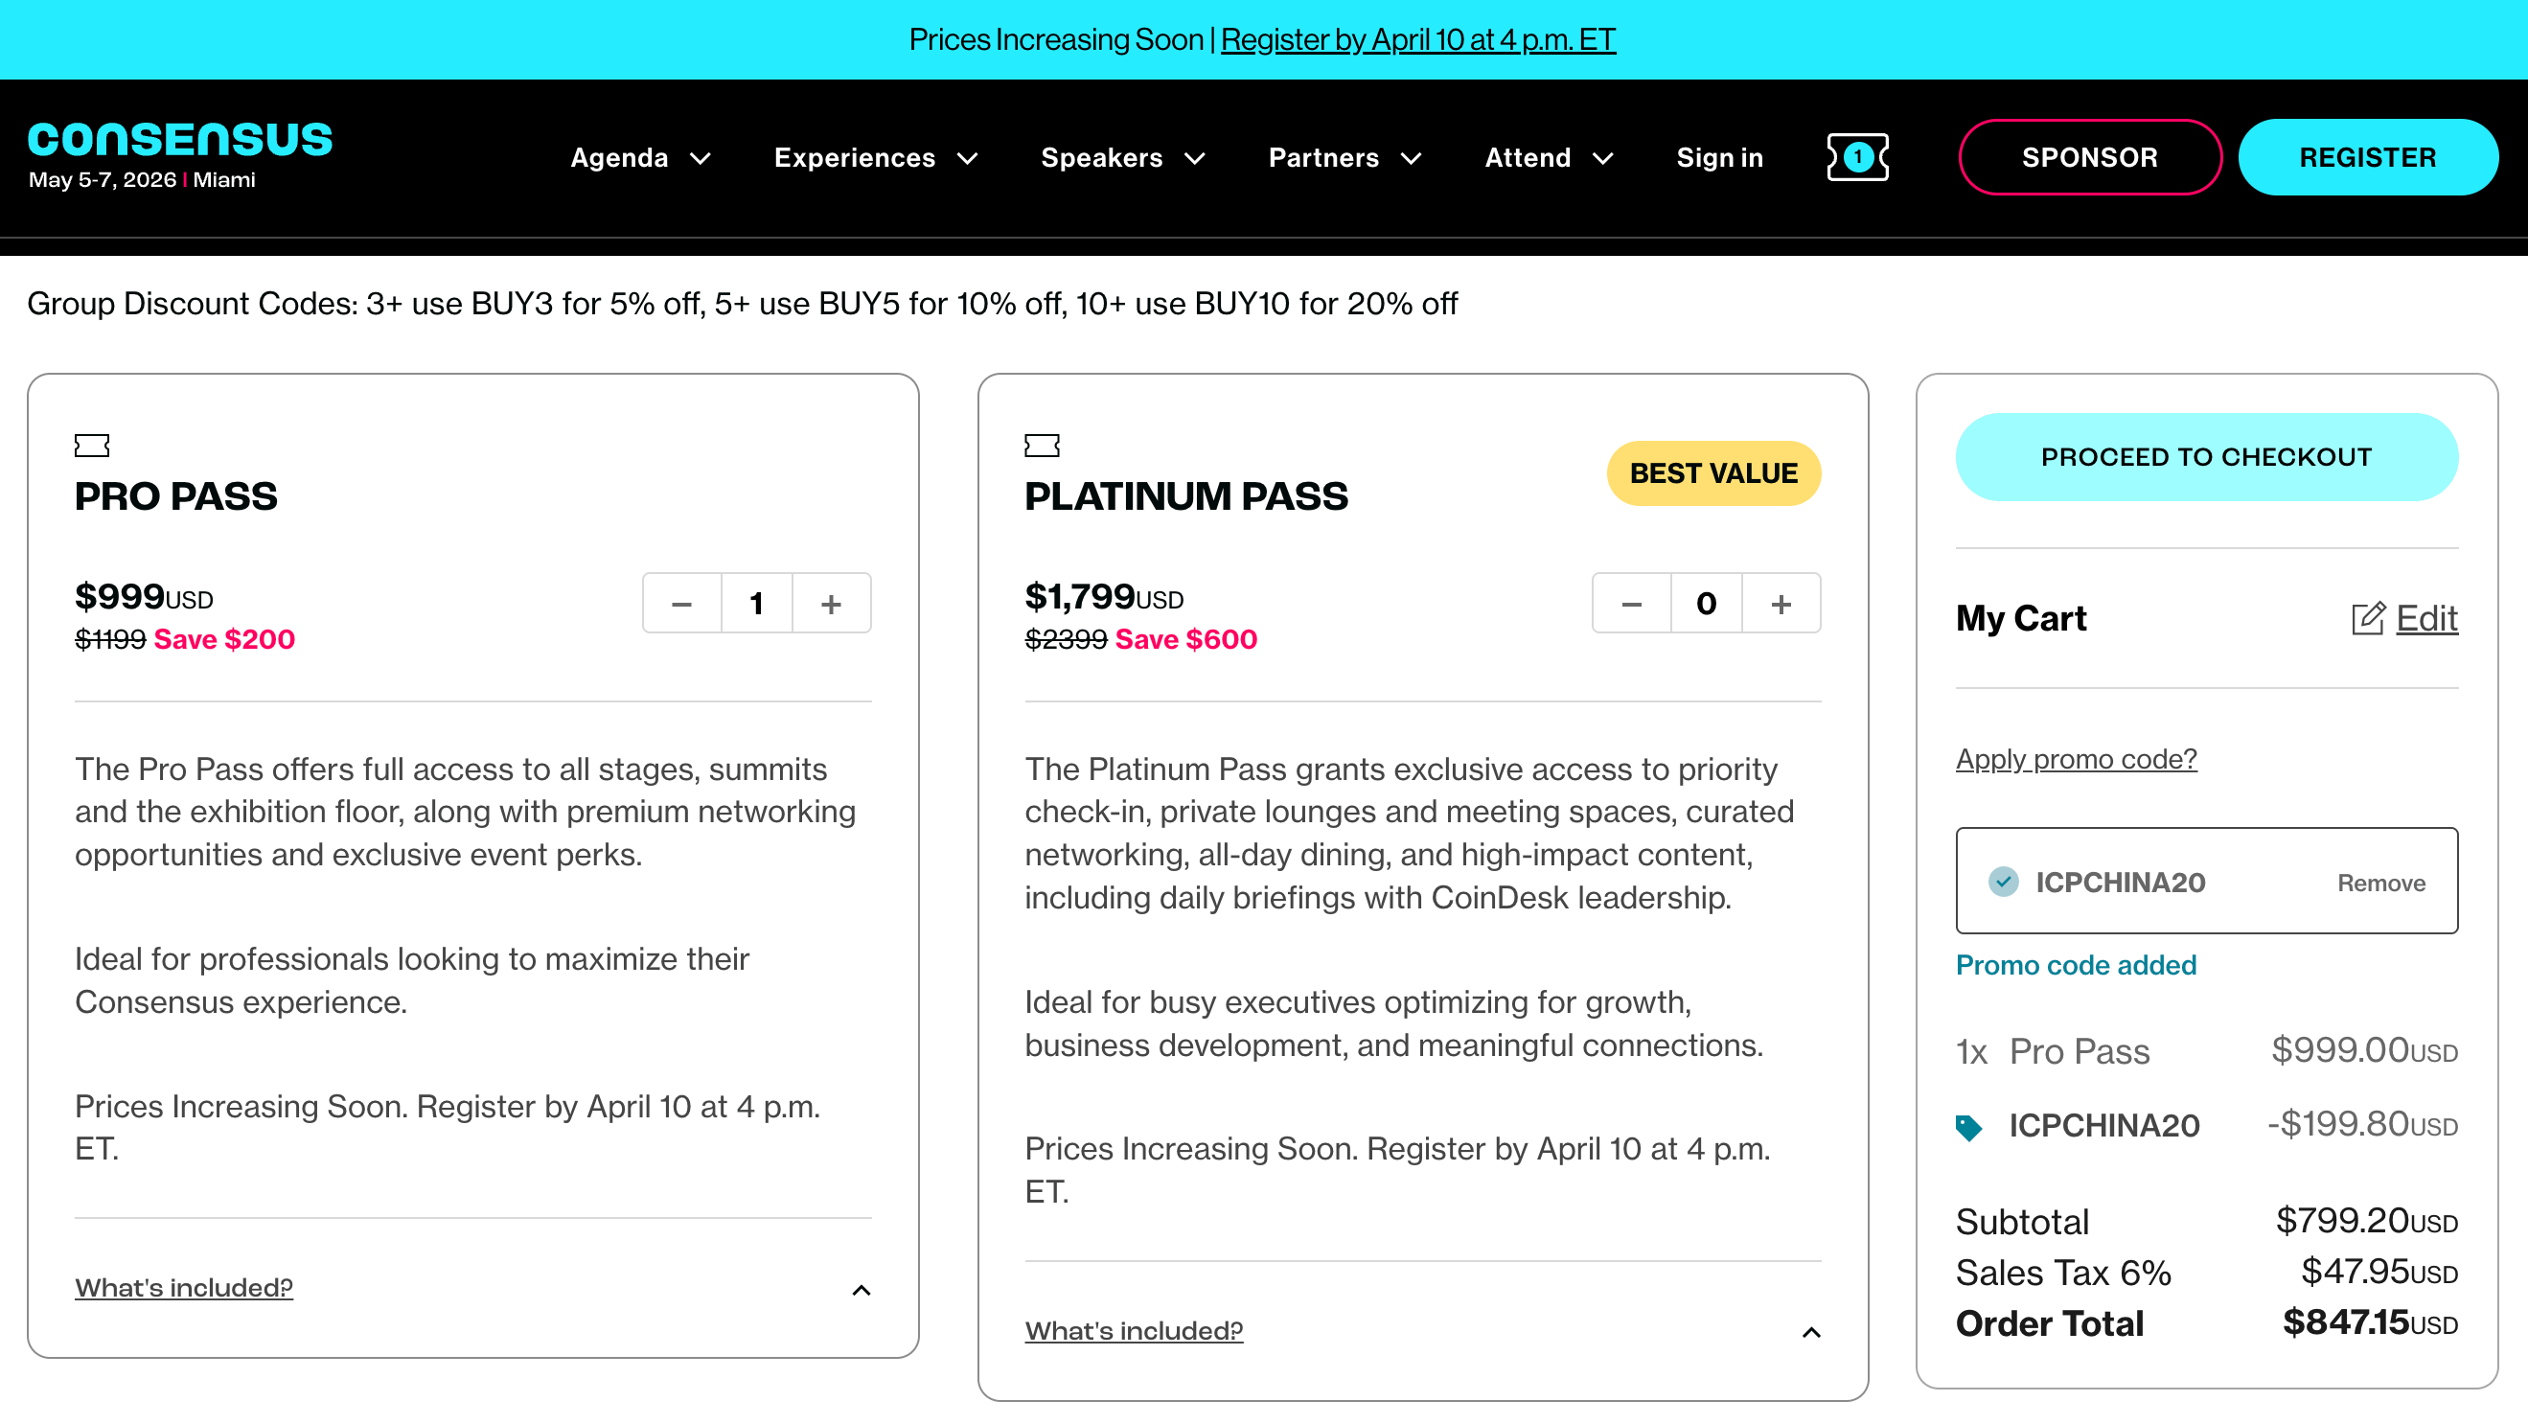Decrease Platinum Pass quantity with minus
2528x1424 pixels.
(x=1631, y=604)
